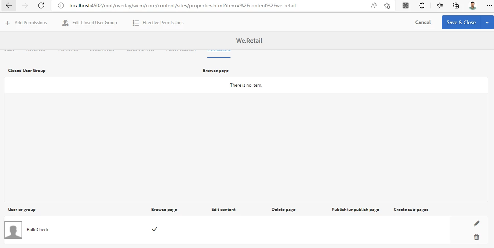494x248 pixels.
Task: Open the Extensions puzzle icon
Action: click(422, 5)
